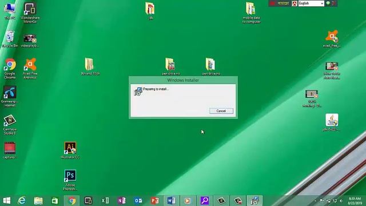Select the Recycle Bin icon
The image size is (366, 206).
point(10,39)
